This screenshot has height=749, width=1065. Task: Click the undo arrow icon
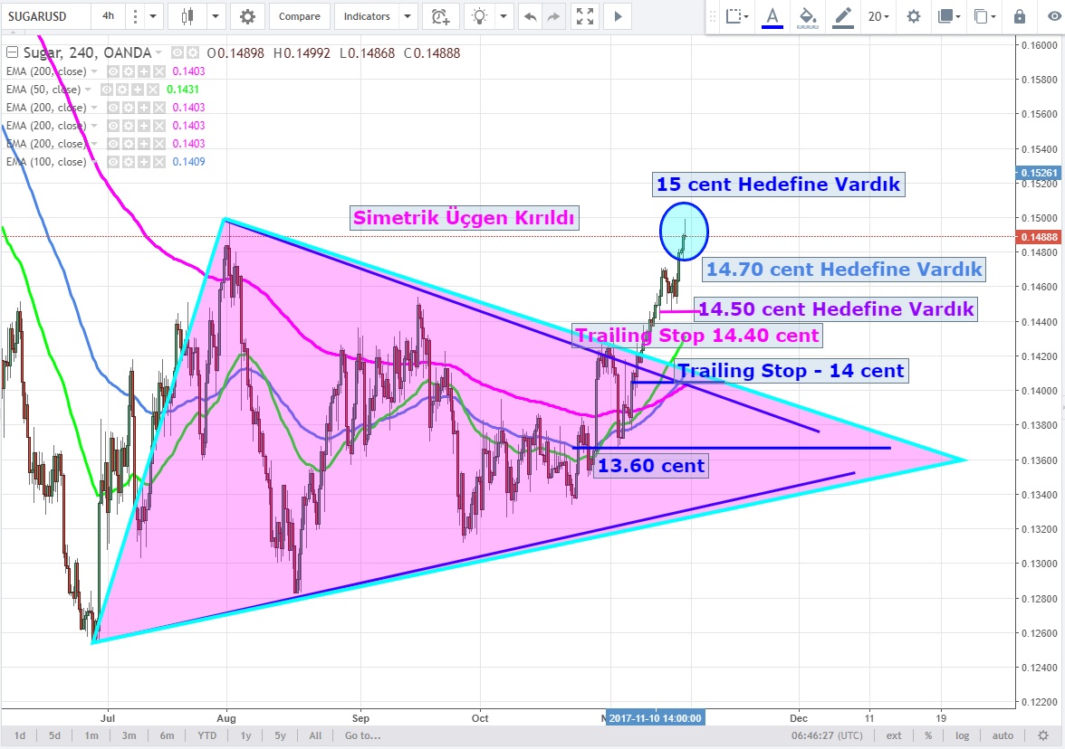click(530, 16)
